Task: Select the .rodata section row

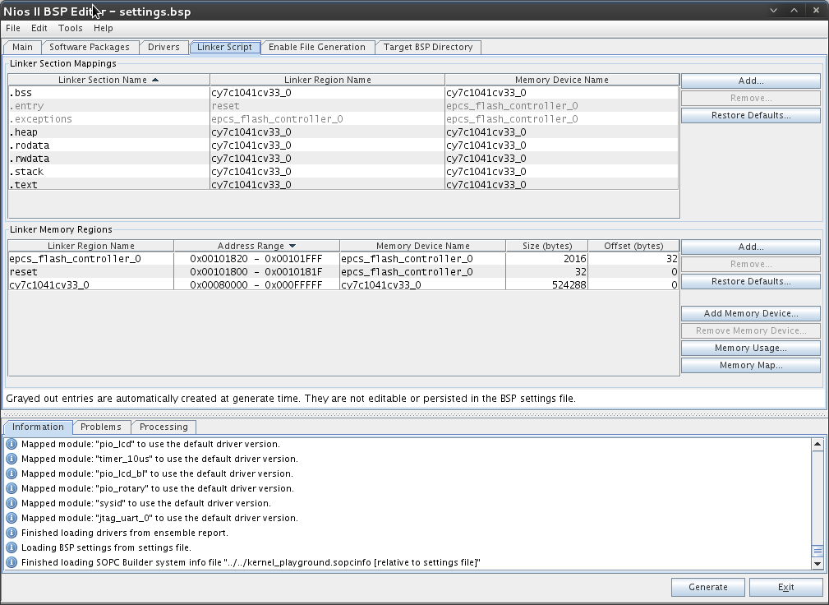Action: point(343,145)
